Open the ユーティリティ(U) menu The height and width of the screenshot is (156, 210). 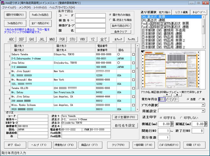tap(40, 7)
